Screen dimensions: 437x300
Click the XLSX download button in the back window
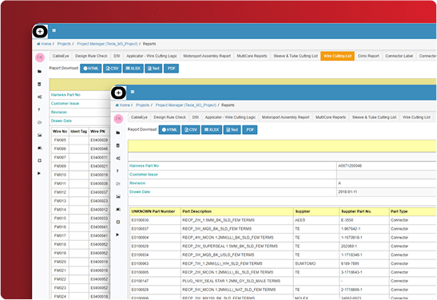coord(133,69)
